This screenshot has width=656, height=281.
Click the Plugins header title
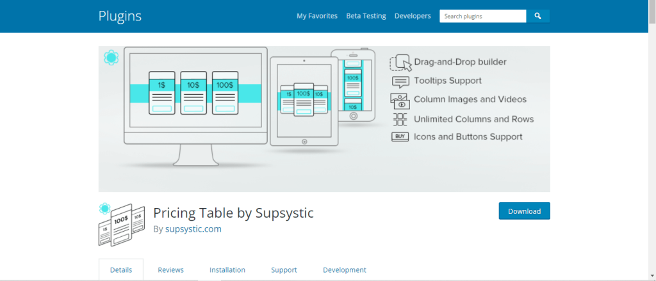tap(120, 16)
